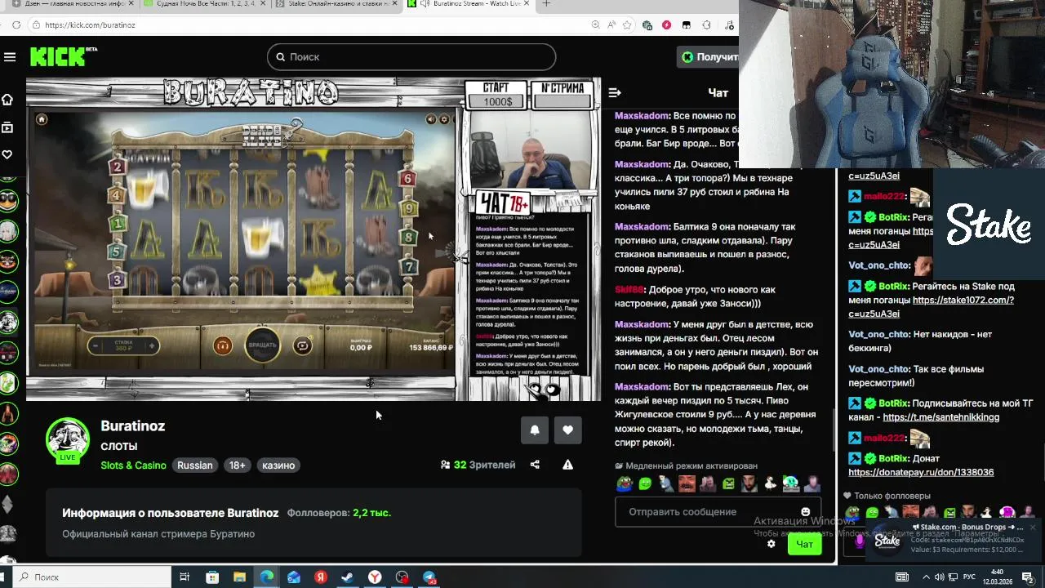1045x588 pixels.
Task: Open the donatepay.ru donation link
Action: pos(921,473)
